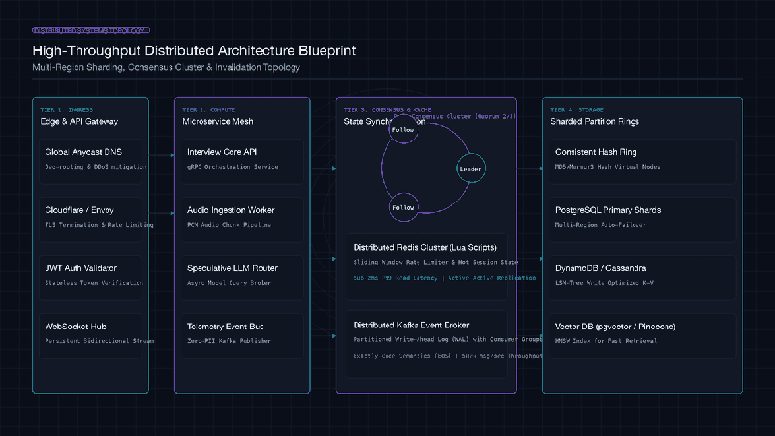Click the Sharded Partition Rings heading
Screen dimensions: 775x436
[595, 122]
